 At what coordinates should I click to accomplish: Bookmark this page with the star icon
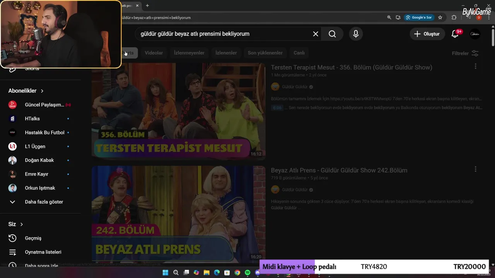pos(440,17)
